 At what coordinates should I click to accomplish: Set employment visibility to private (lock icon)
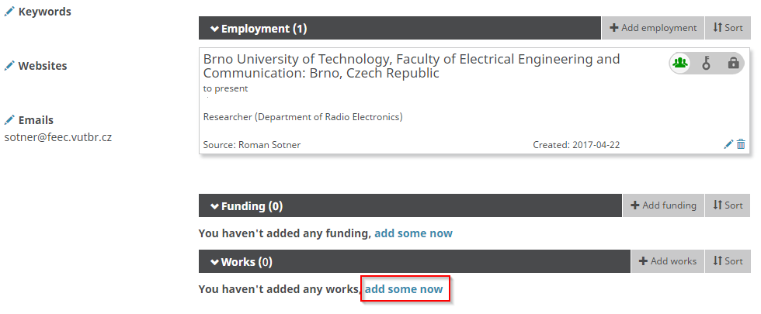(x=733, y=64)
